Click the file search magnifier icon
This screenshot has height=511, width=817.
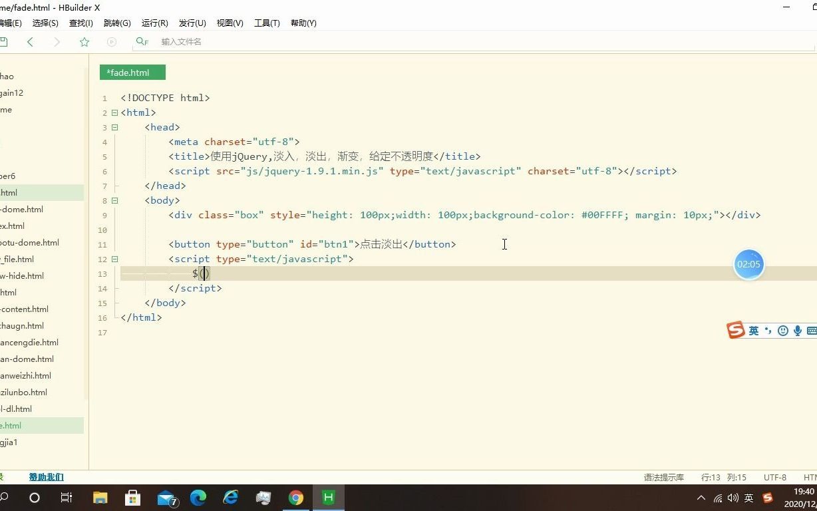pyautogui.click(x=140, y=41)
